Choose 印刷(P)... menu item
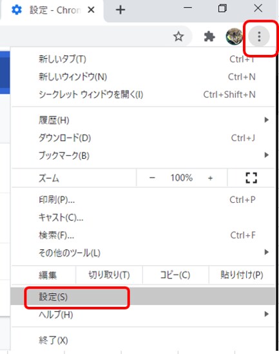Screen dimensions: 279x354 (x=143, y=200)
